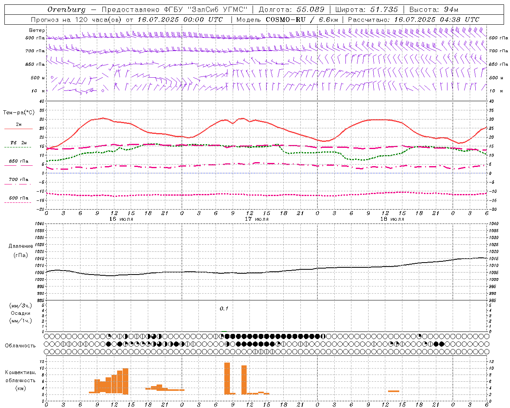
Task: Select the Высота: 94м header text
Action: click(434, 10)
